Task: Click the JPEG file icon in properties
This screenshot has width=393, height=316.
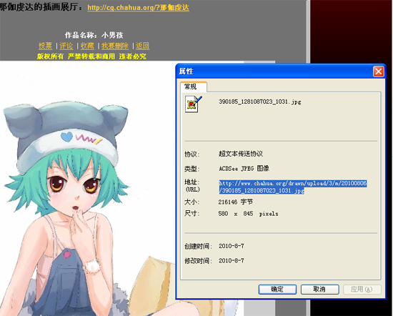Action: [x=194, y=104]
